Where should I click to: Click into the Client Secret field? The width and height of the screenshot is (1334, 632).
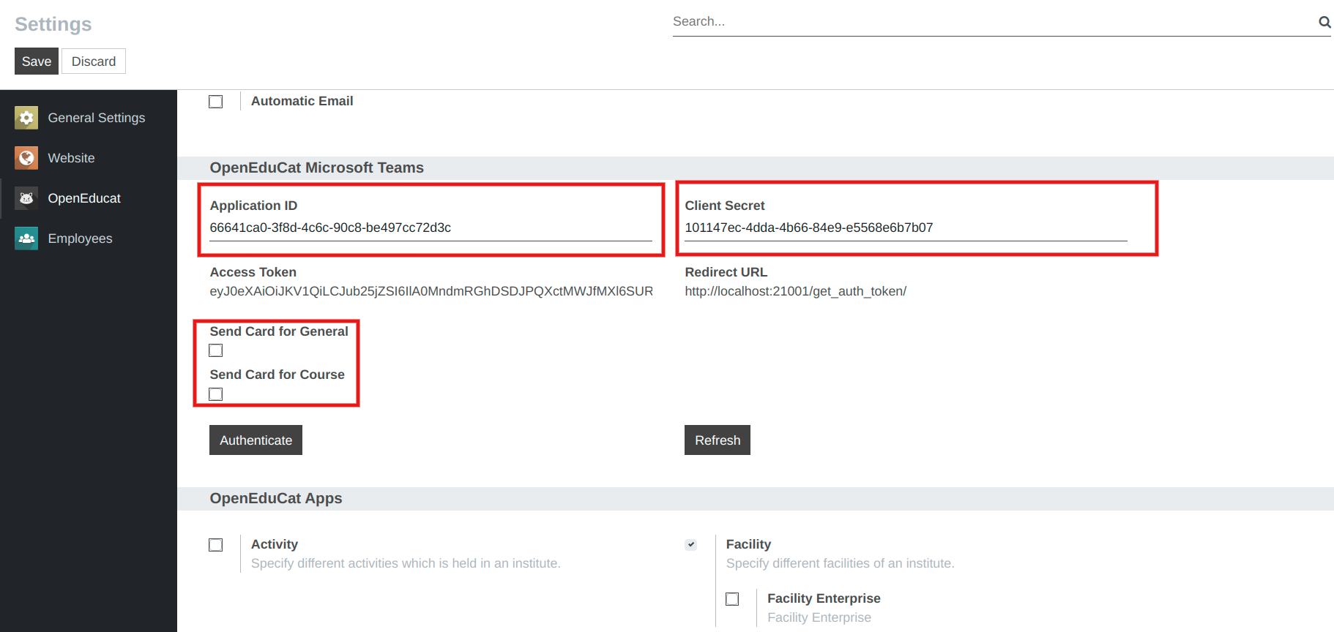click(906, 227)
